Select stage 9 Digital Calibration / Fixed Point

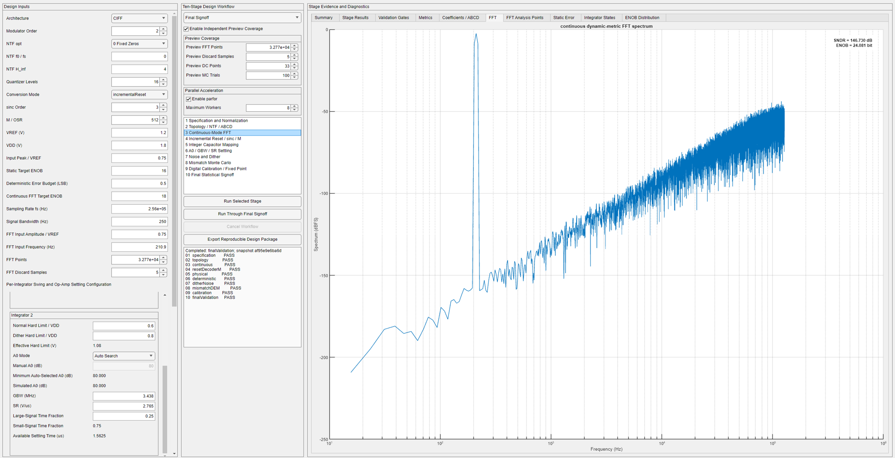242,169
